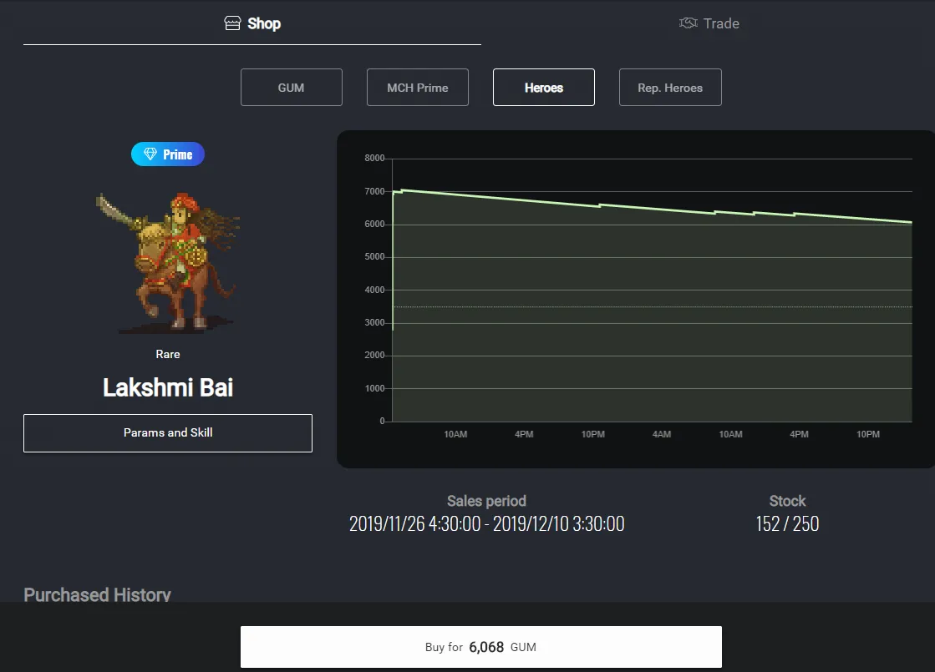Click the Purchased History heading
The width and height of the screenshot is (935, 672).
tap(97, 594)
